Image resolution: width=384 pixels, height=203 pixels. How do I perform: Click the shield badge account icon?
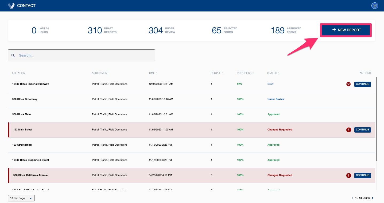click(374, 5)
